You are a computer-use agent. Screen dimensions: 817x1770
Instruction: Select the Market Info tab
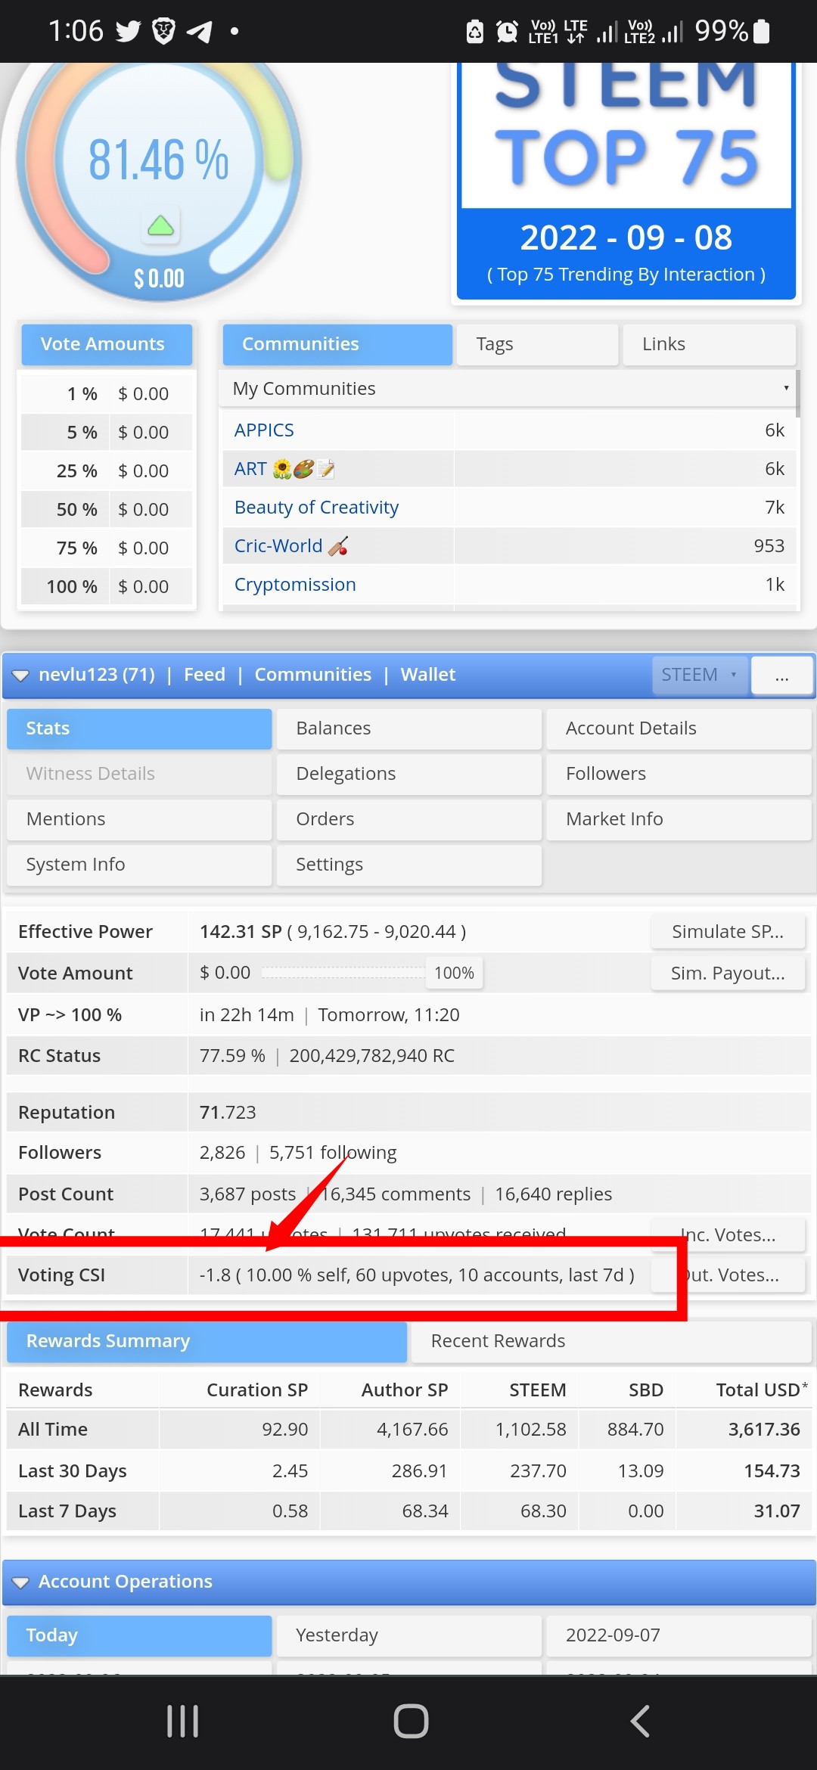coord(679,819)
